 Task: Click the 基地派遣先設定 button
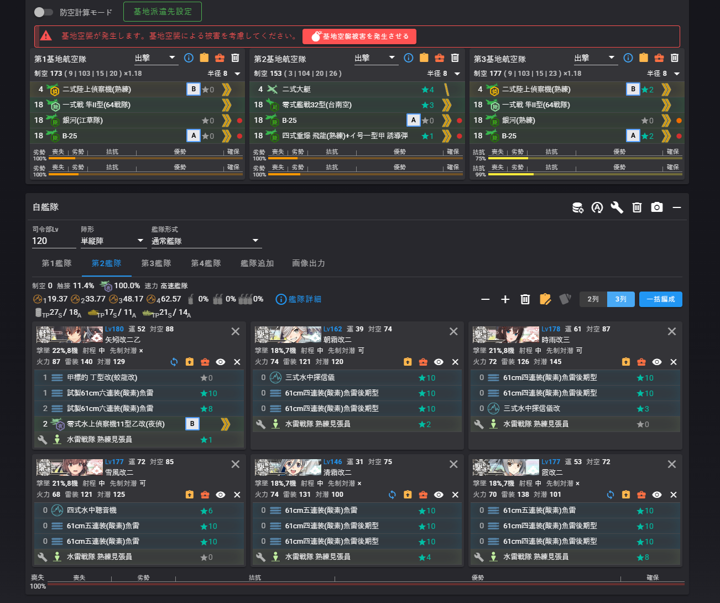click(x=163, y=12)
